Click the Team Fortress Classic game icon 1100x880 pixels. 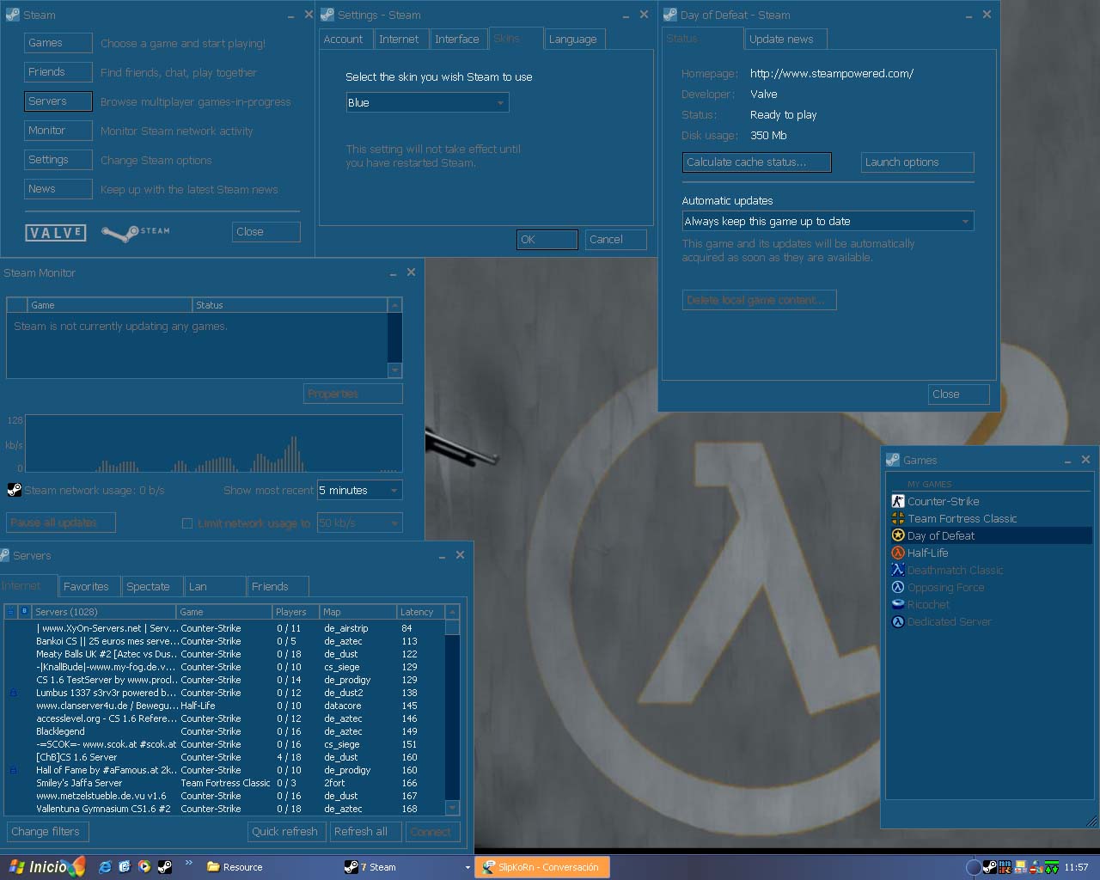tap(898, 518)
